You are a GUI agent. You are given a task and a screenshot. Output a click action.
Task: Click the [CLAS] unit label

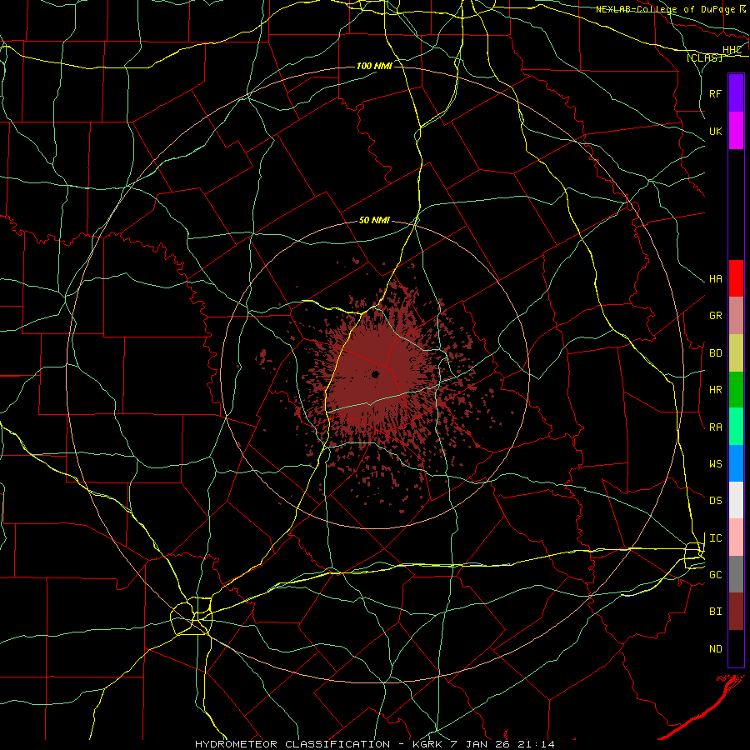(x=704, y=58)
